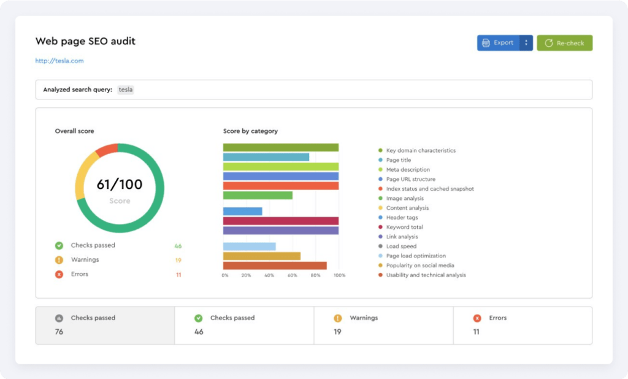Click the Page title legend color dot
The height and width of the screenshot is (379, 628).
[380, 160]
